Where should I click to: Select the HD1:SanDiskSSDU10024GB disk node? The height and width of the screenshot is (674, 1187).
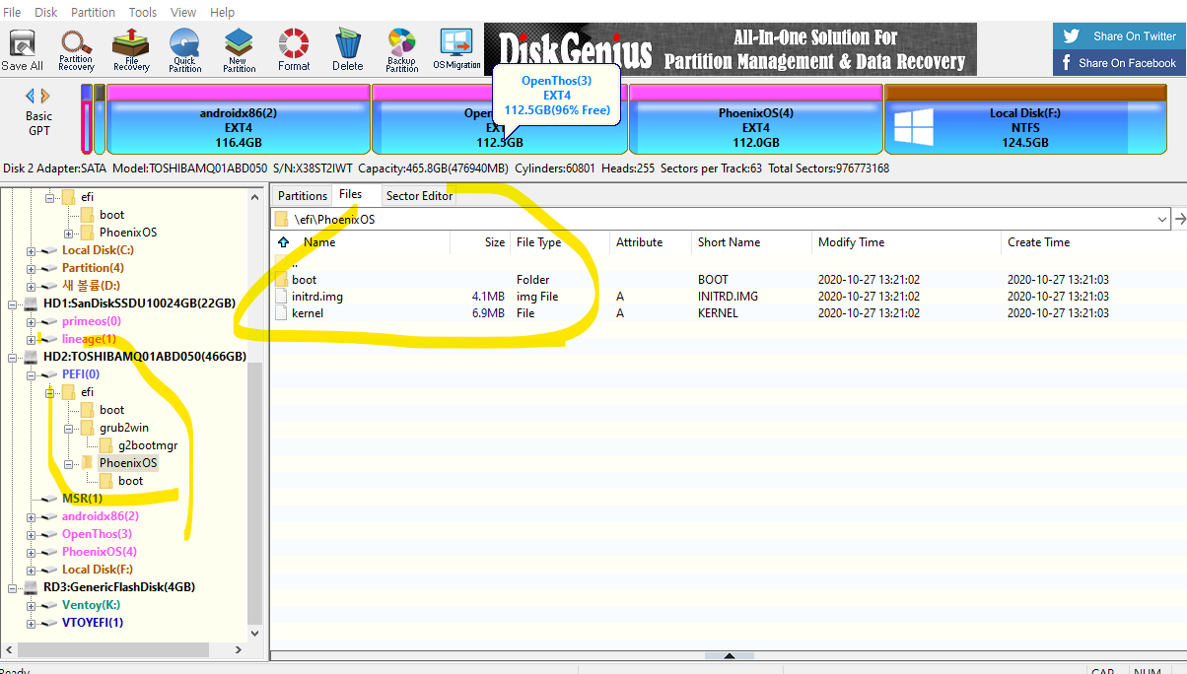[x=139, y=303]
